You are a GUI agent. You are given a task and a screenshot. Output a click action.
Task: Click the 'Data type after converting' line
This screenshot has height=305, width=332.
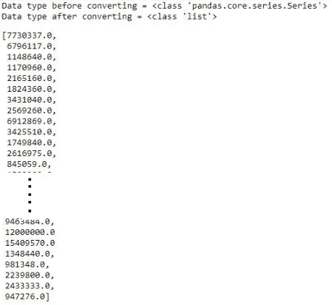point(109,17)
